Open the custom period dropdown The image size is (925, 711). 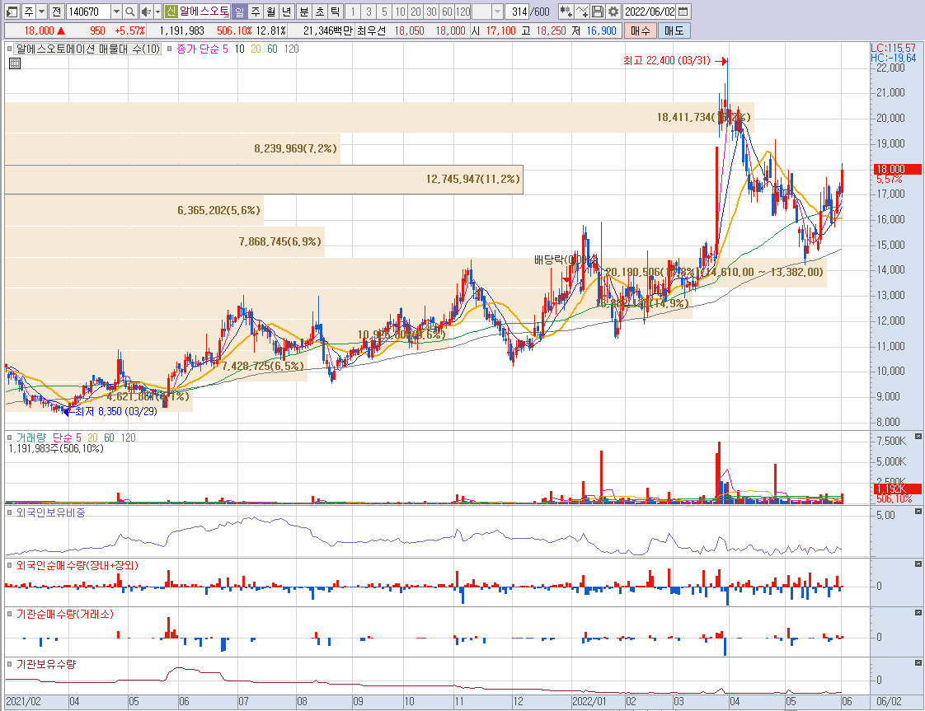pyautogui.click(x=497, y=12)
